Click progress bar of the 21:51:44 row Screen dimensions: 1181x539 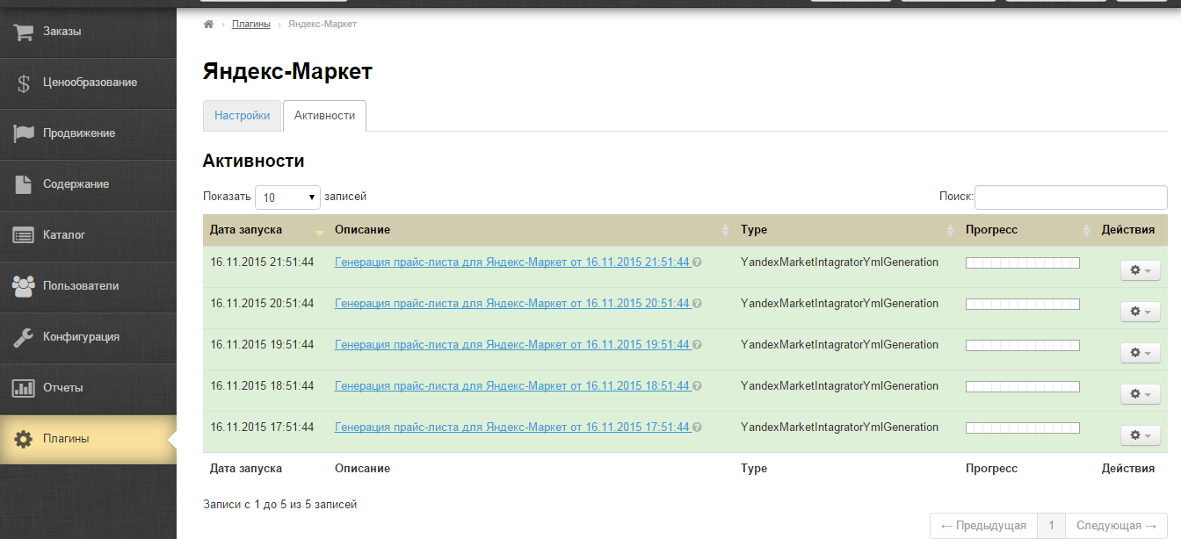click(x=1022, y=262)
